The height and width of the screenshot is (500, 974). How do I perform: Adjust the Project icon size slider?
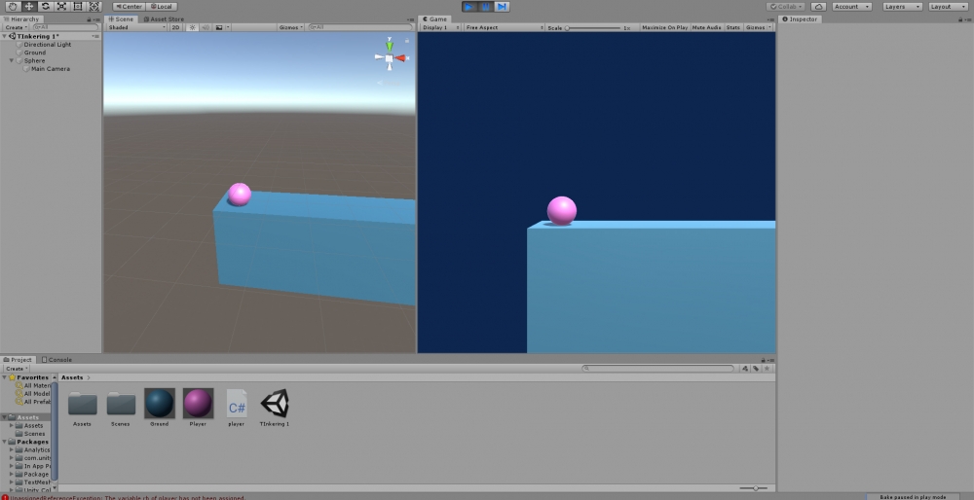point(754,488)
